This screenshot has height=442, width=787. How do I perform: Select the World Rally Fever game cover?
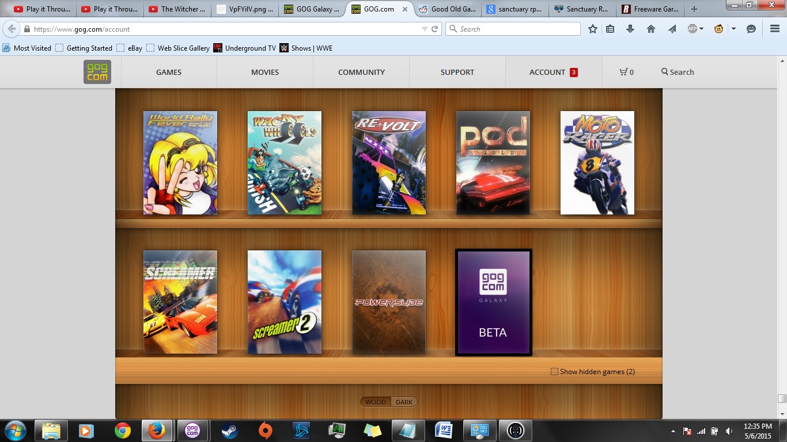[180, 163]
